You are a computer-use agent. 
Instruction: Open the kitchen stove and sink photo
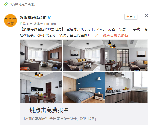(126, 87)
